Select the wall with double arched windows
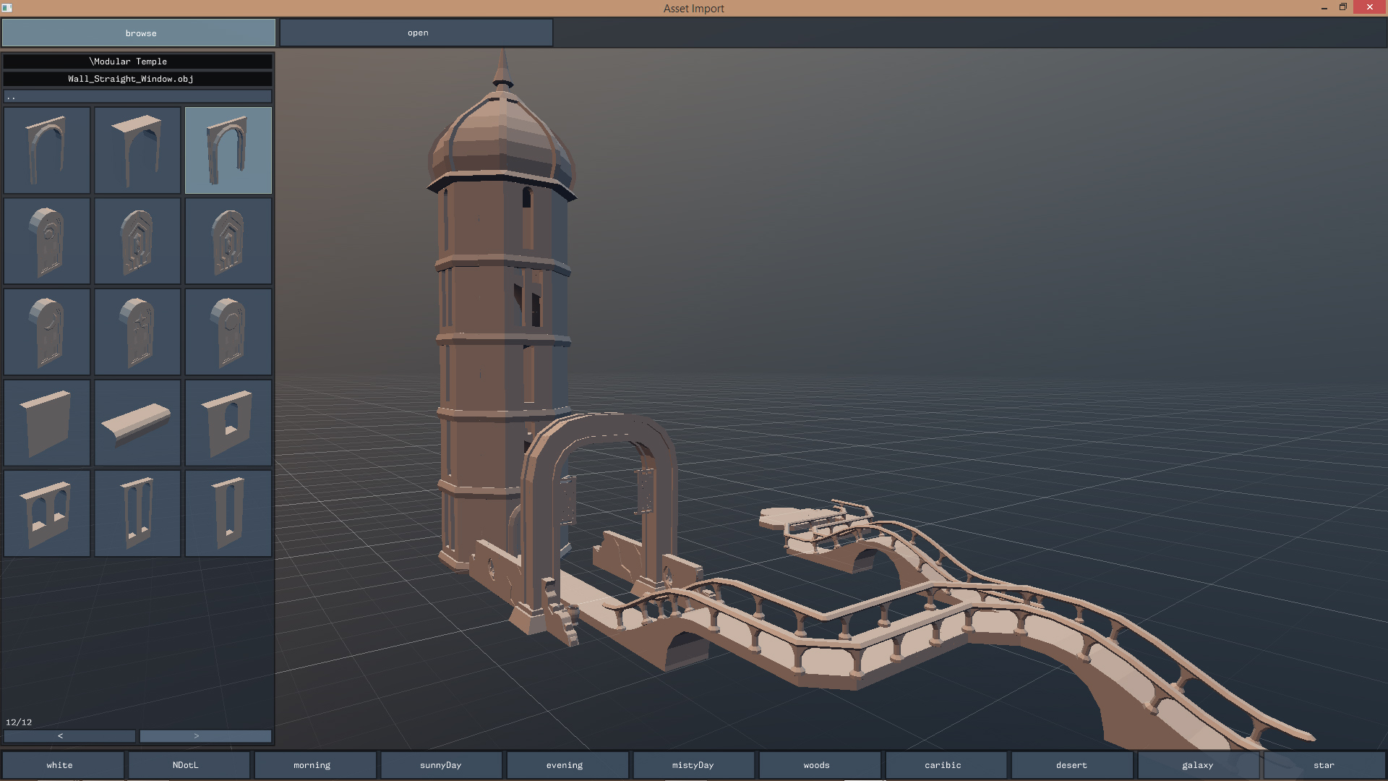 click(47, 513)
